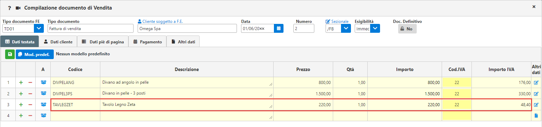Viewport: 542px width, 127px height.
Task: Toggle the Doc. Definitivo No lock button
Action: pos(407,29)
